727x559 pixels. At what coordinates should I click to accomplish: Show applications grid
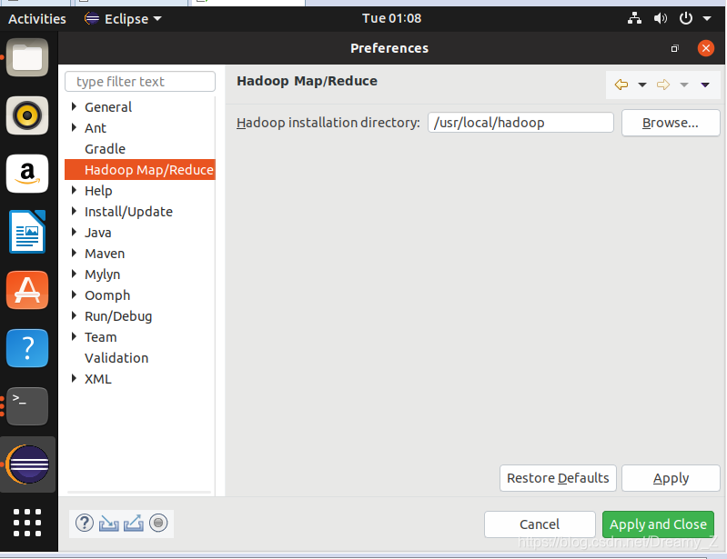tap(27, 523)
